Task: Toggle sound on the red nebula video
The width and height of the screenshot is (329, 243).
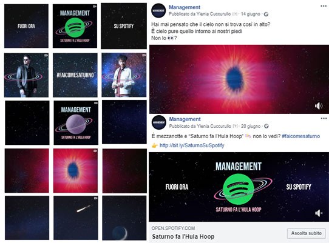Action: (x=319, y=106)
